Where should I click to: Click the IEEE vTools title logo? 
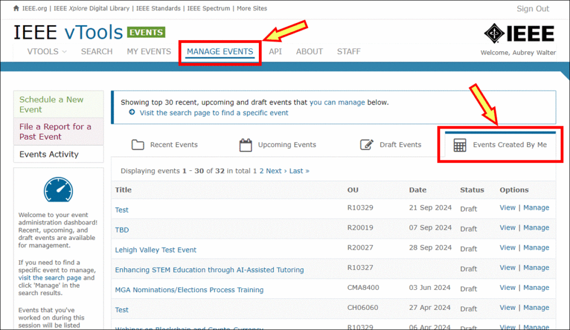point(68,32)
